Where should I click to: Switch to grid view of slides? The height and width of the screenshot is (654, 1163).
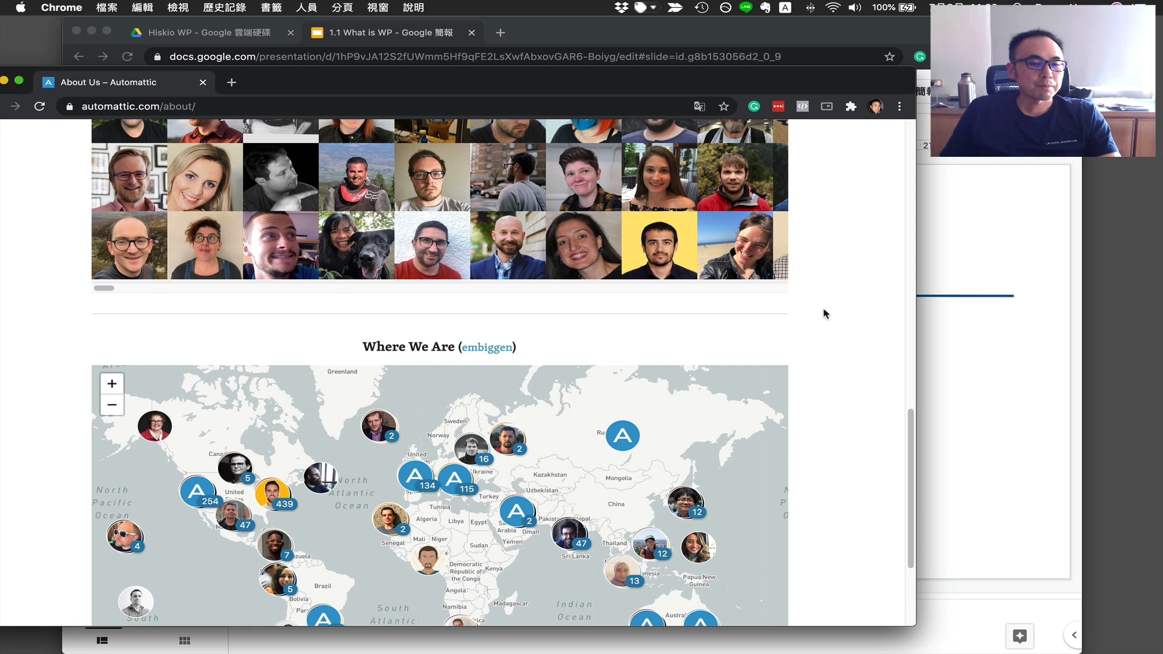point(185,640)
